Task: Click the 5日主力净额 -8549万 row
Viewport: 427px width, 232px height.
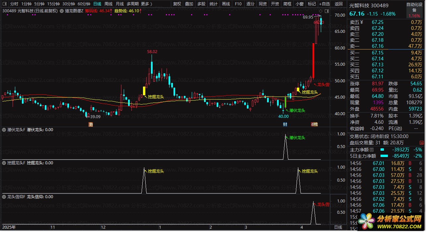Action: click(386, 156)
